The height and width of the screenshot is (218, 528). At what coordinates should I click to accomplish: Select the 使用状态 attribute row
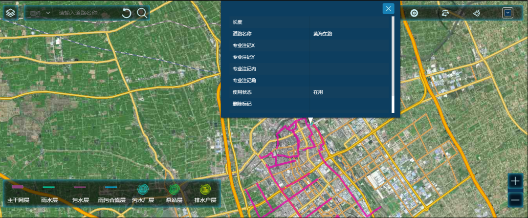point(309,92)
